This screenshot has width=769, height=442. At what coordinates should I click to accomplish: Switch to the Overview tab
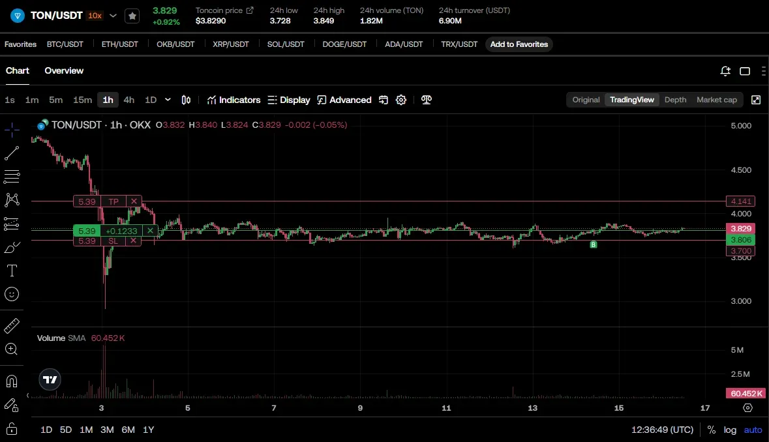click(64, 70)
